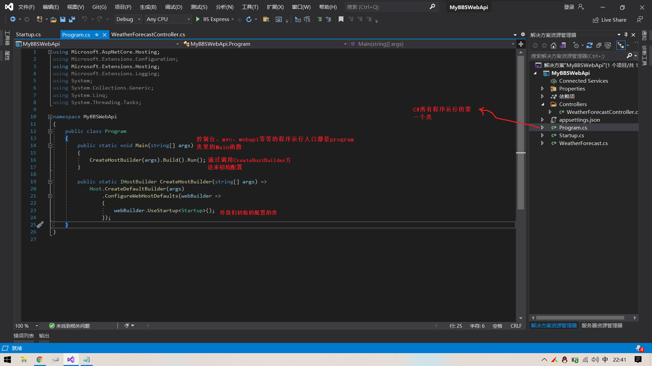The width and height of the screenshot is (652, 366).
Task: Click the pending changes filter clock icon
Action: (x=576, y=45)
